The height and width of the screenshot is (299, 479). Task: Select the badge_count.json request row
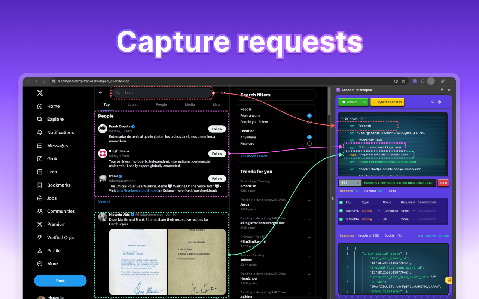point(392,169)
